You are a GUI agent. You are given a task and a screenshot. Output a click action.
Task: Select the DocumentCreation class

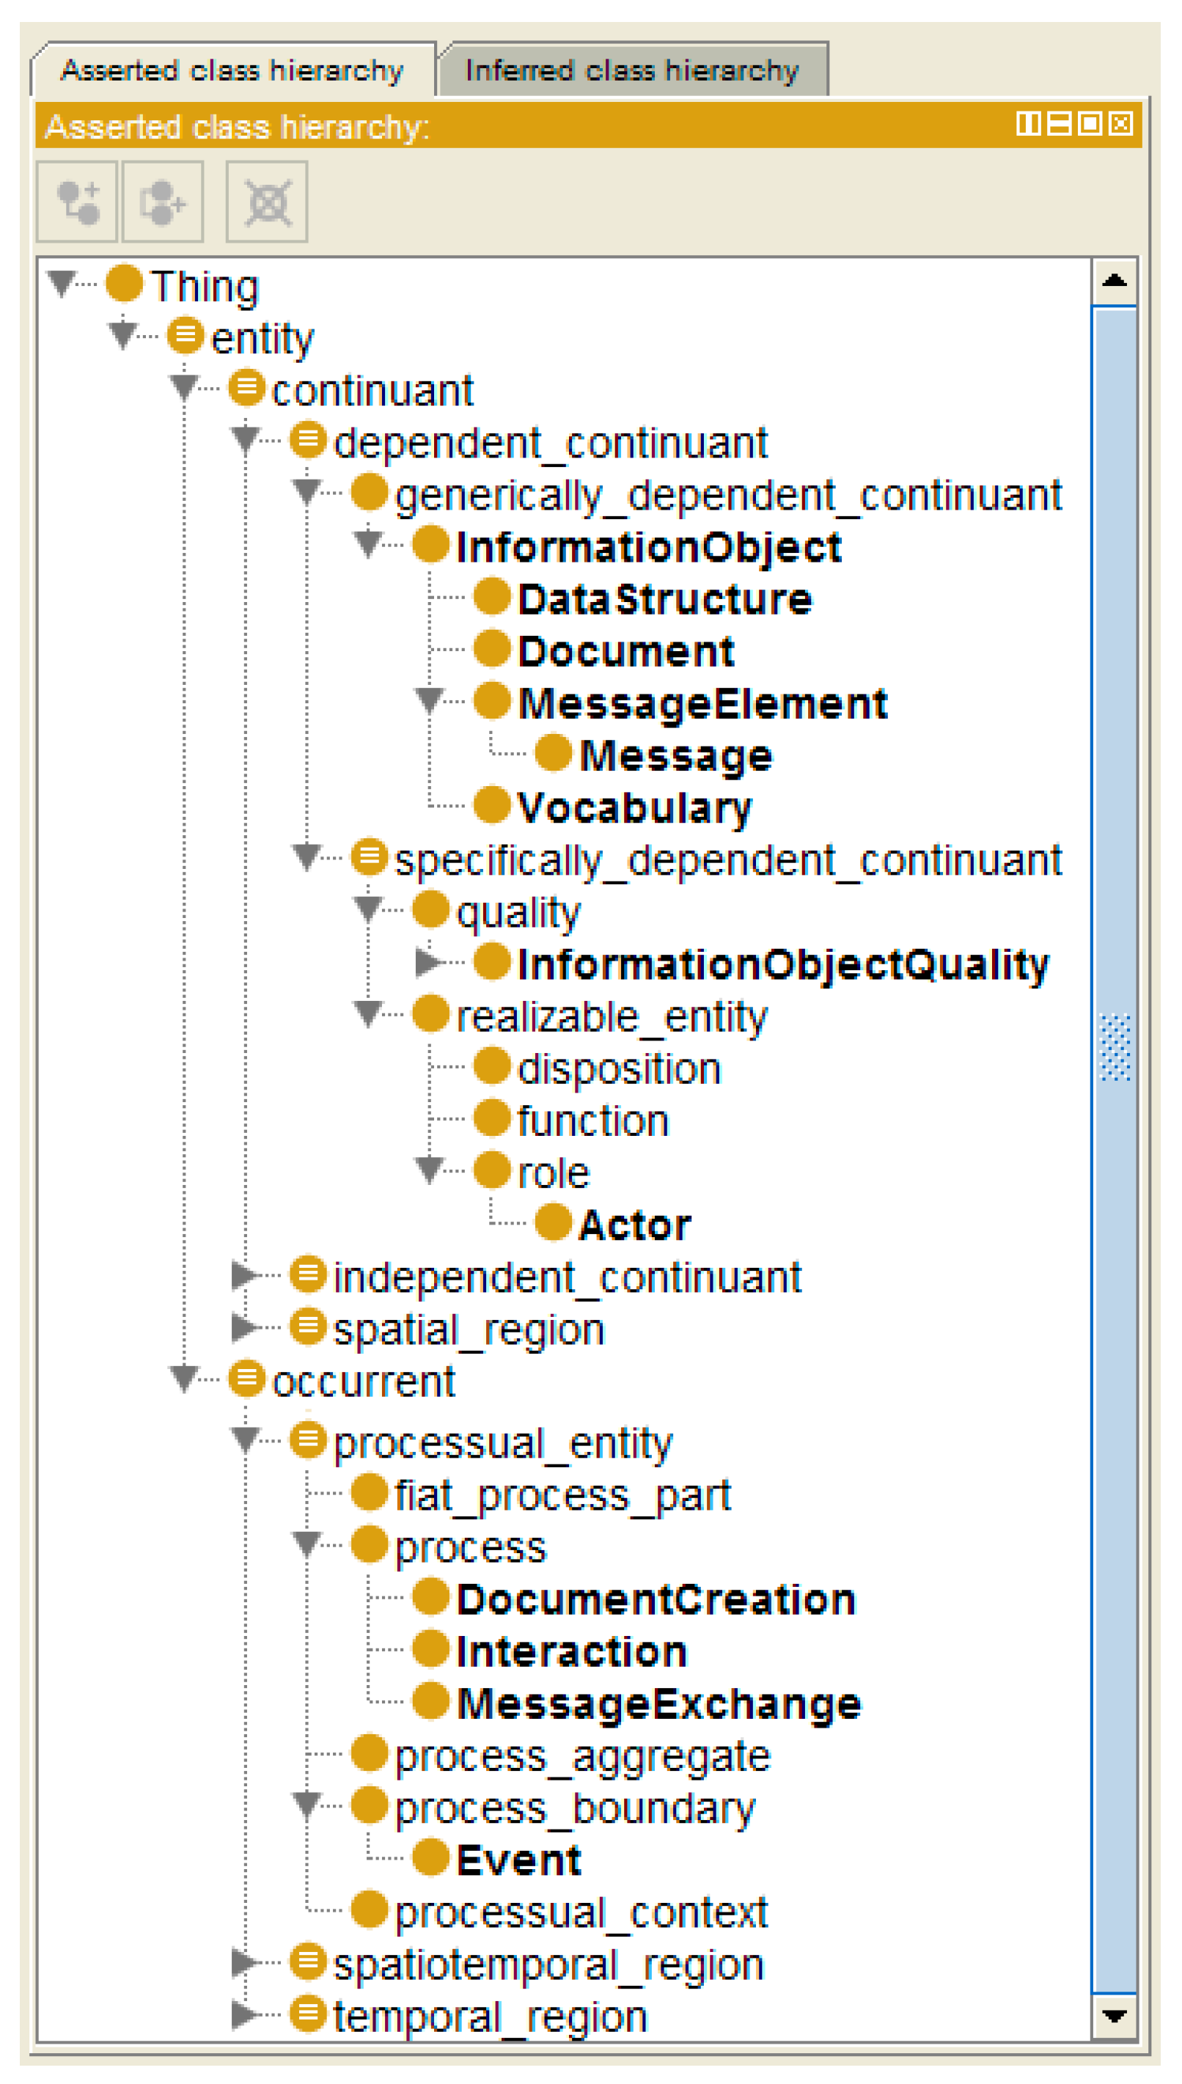pyautogui.click(x=656, y=1600)
